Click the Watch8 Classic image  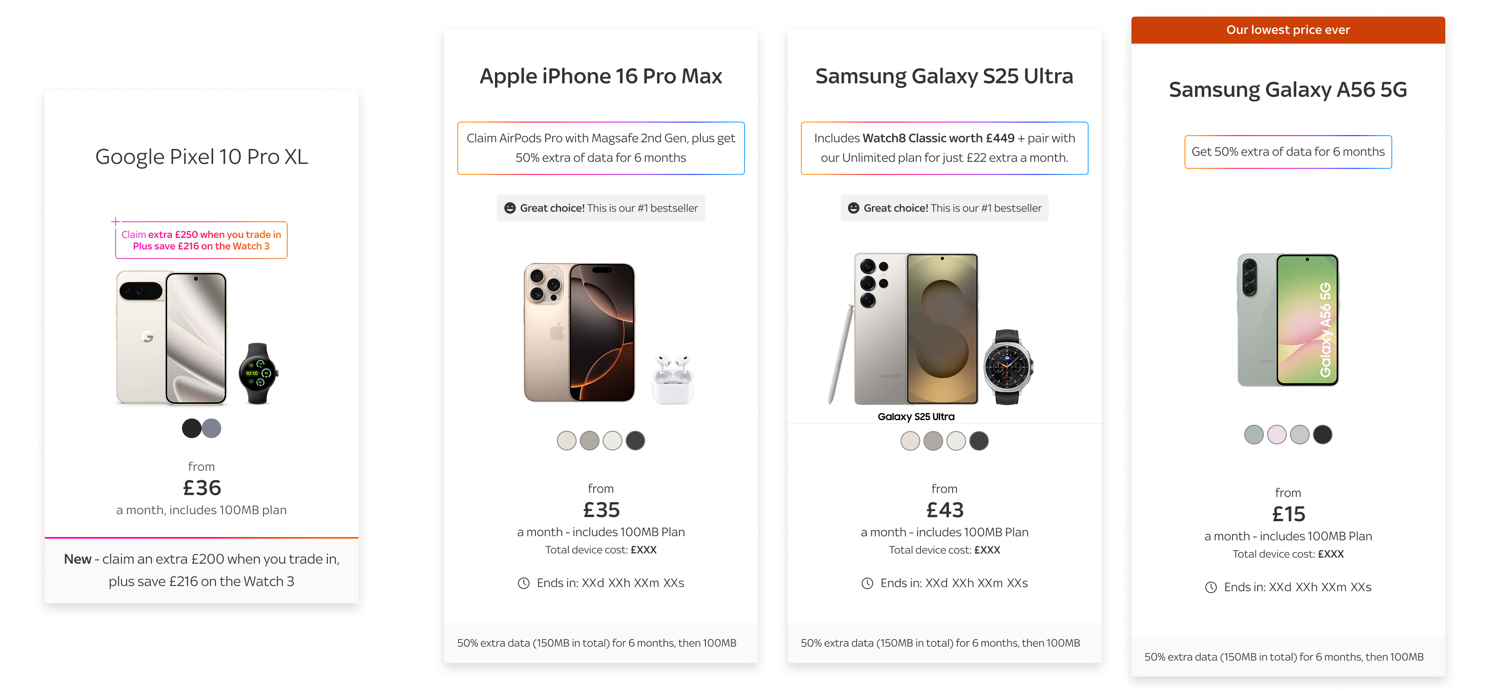click(x=1008, y=367)
